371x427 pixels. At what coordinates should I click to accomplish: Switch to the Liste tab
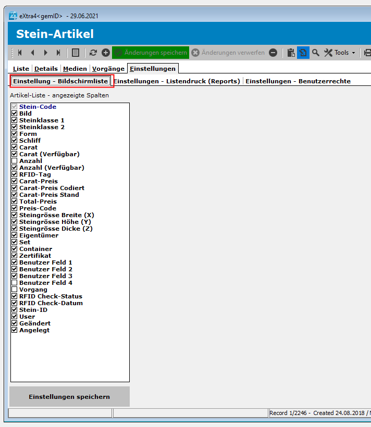pyautogui.click(x=21, y=69)
